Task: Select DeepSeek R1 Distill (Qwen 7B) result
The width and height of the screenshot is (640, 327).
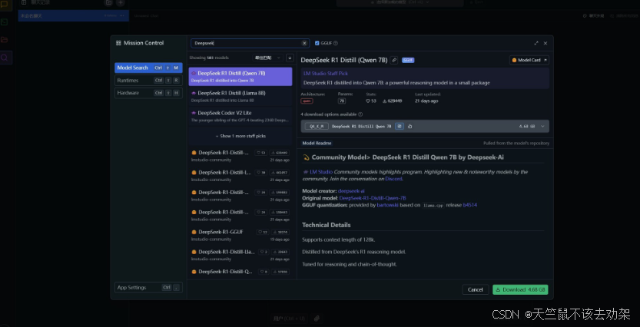Action: 240,76
